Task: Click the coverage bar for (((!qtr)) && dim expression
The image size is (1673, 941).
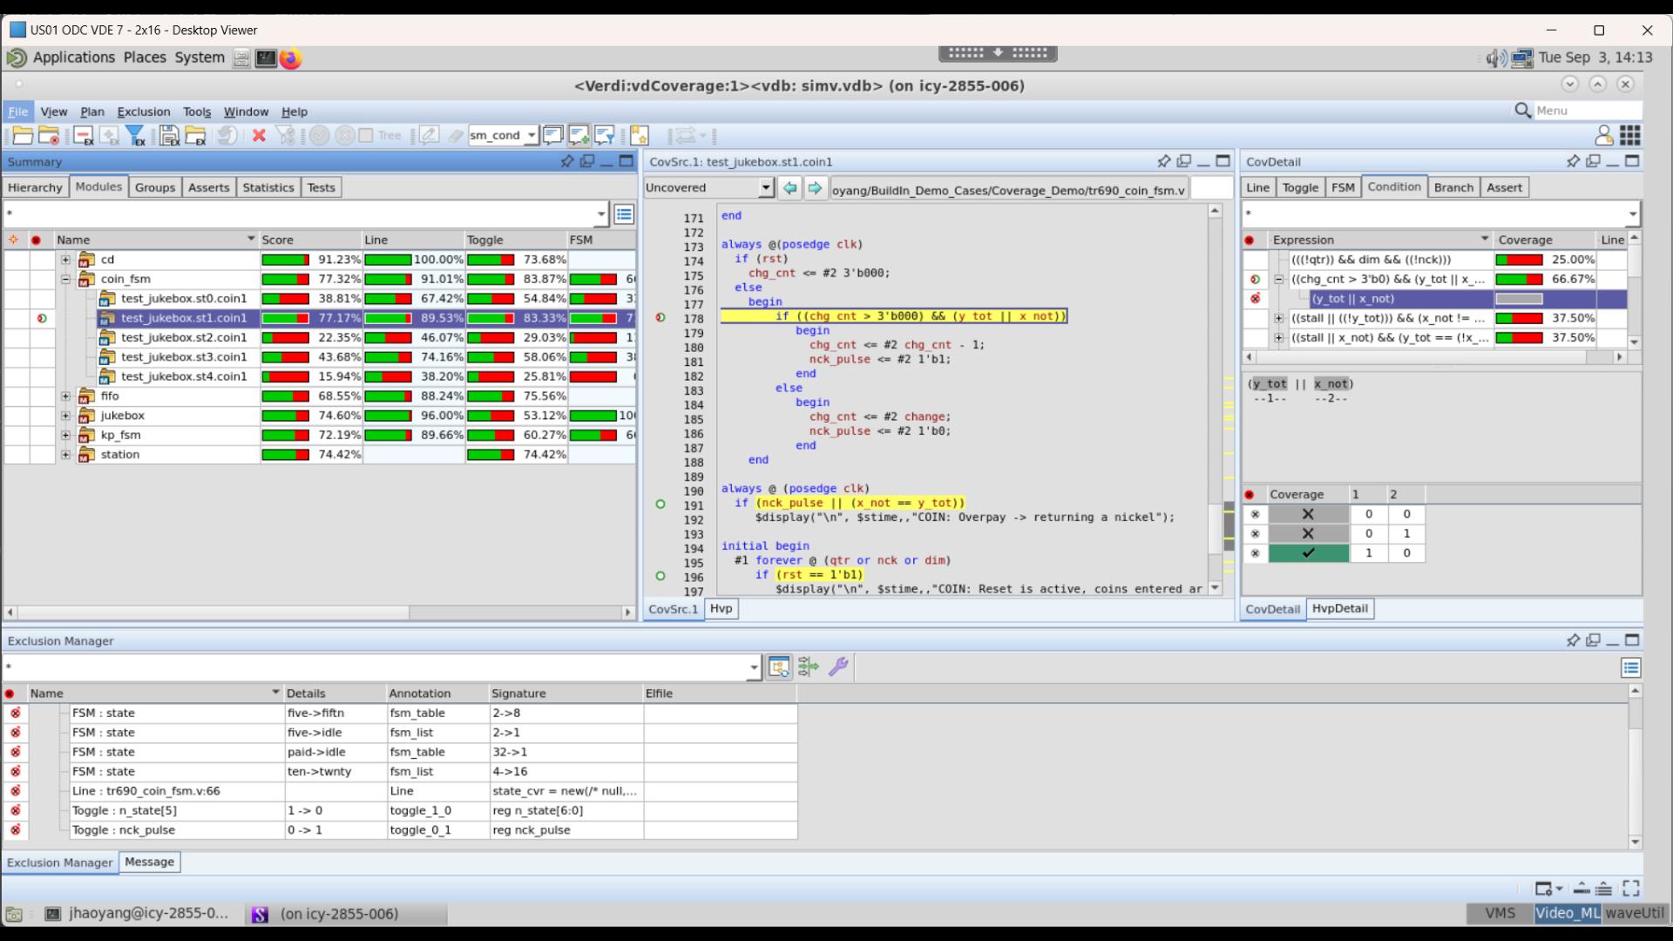Action: [x=1519, y=260]
